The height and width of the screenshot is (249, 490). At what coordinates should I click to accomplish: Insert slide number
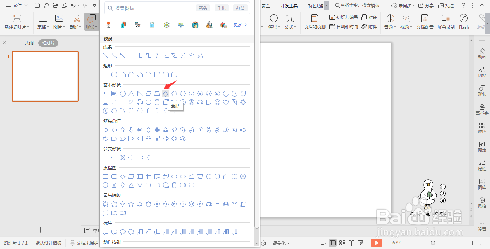(x=343, y=17)
